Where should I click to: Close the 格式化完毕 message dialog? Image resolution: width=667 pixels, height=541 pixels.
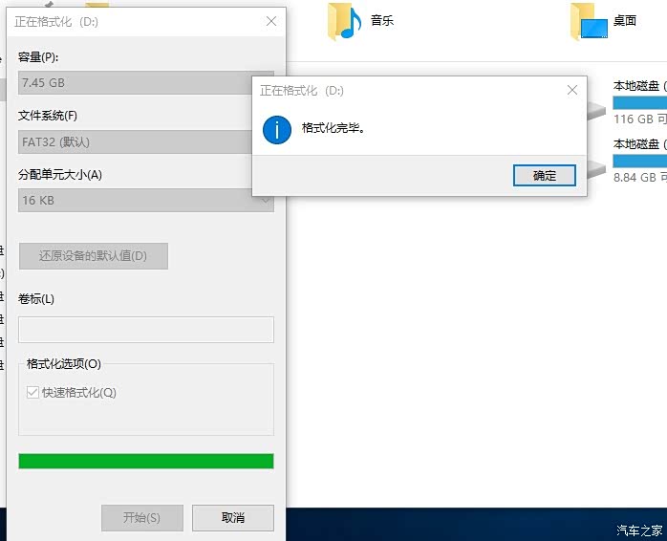click(x=572, y=90)
